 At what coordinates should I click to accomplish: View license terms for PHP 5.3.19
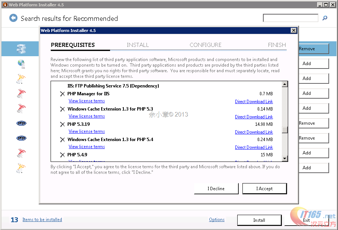(87, 131)
